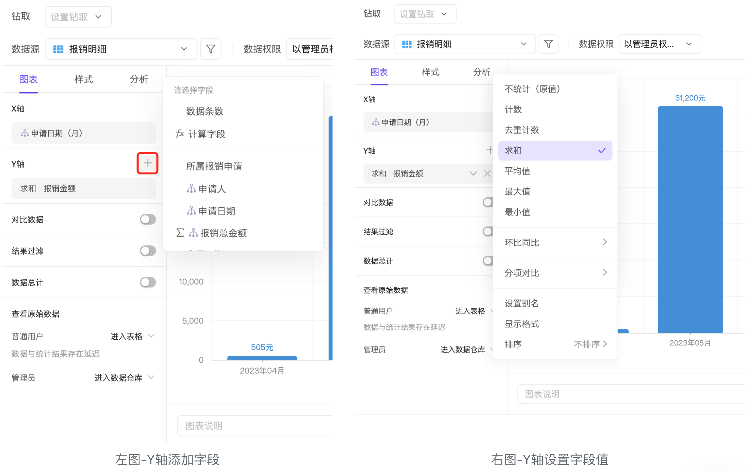Screen dimensions: 751x471
Task: Choose 显示格式 menu entry
Action: pyautogui.click(x=555, y=324)
